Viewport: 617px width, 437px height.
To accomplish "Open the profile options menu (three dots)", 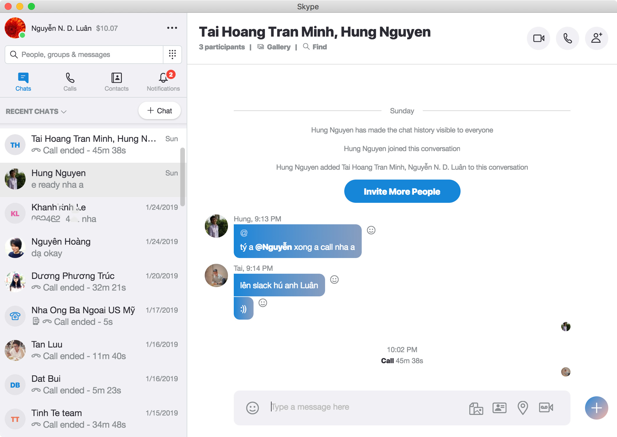I will (172, 27).
